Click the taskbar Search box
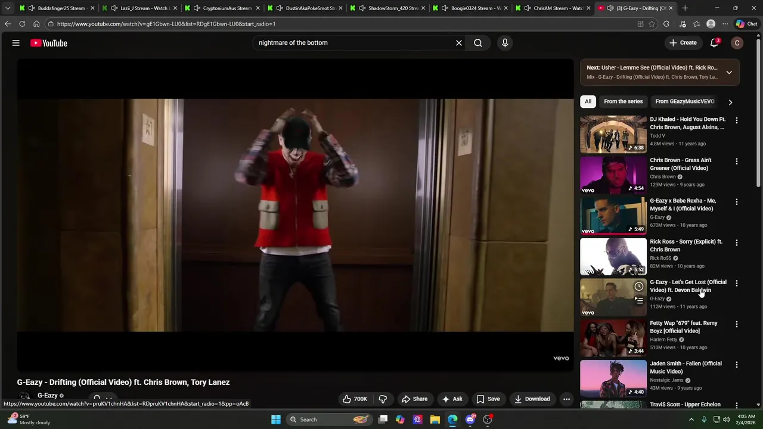The width and height of the screenshot is (763, 429). tap(329, 419)
